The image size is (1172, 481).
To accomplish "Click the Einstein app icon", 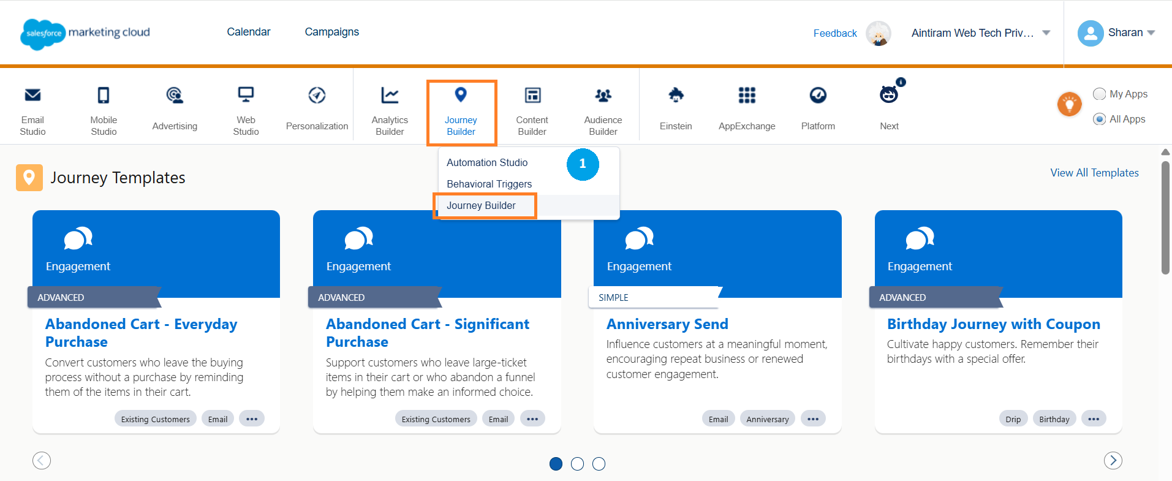I will [676, 96].
